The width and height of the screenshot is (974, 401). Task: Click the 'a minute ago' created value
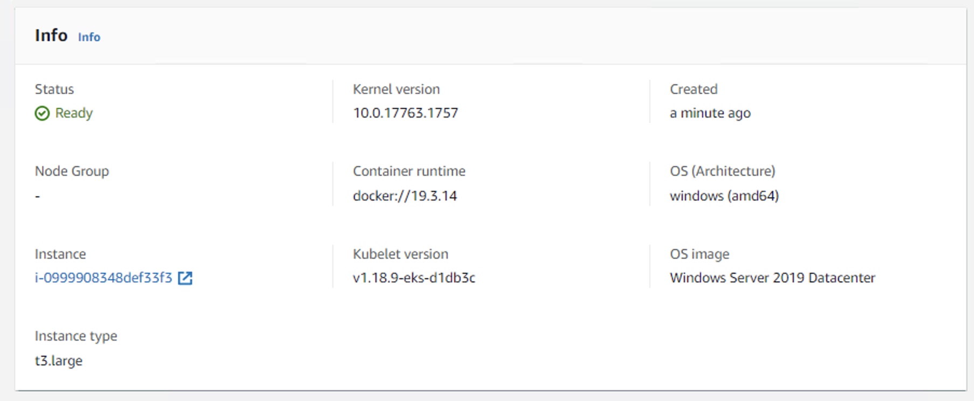(x=710, y=113)
